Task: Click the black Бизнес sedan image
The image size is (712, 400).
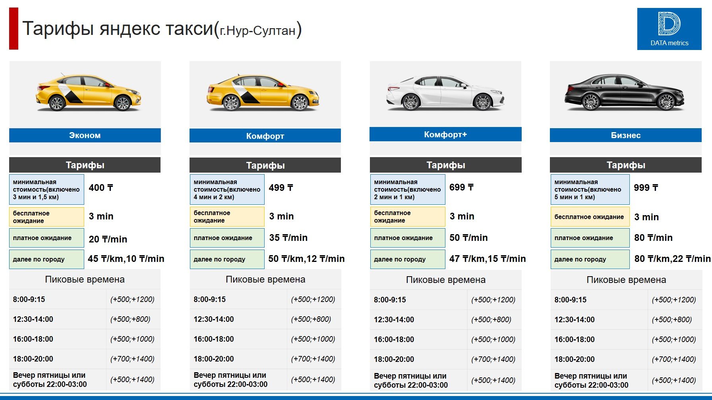Action: 624,92
